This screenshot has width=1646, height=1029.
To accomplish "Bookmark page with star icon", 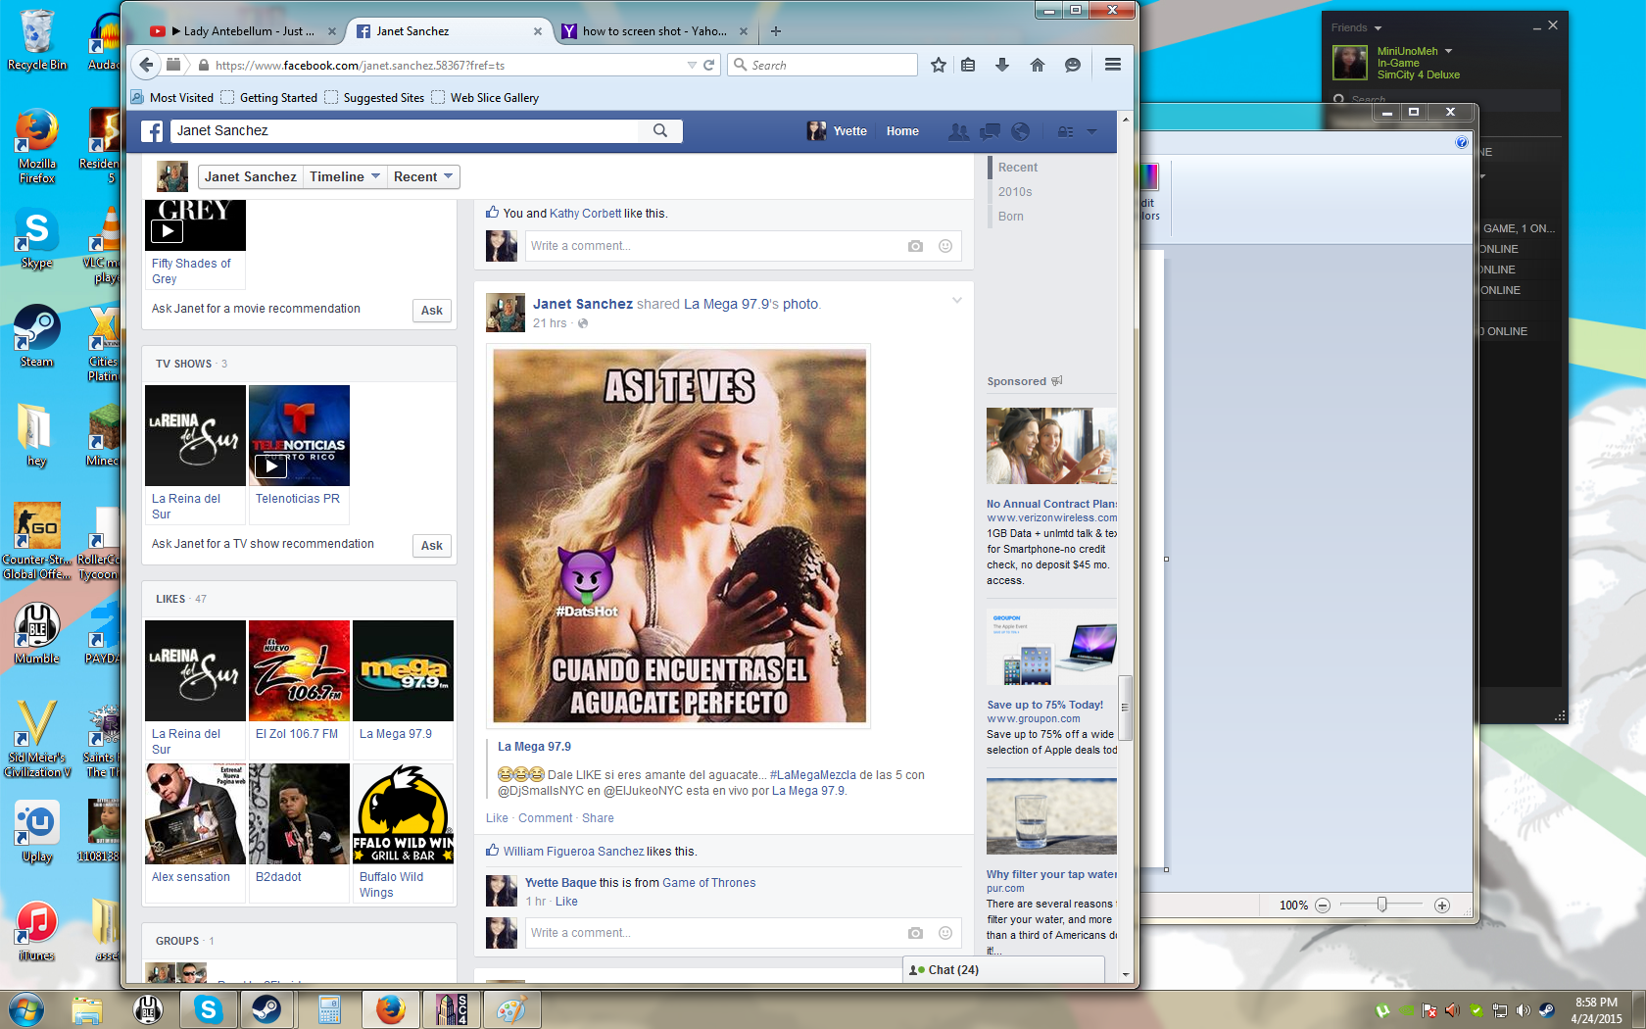I will click(x=939, y=65).
